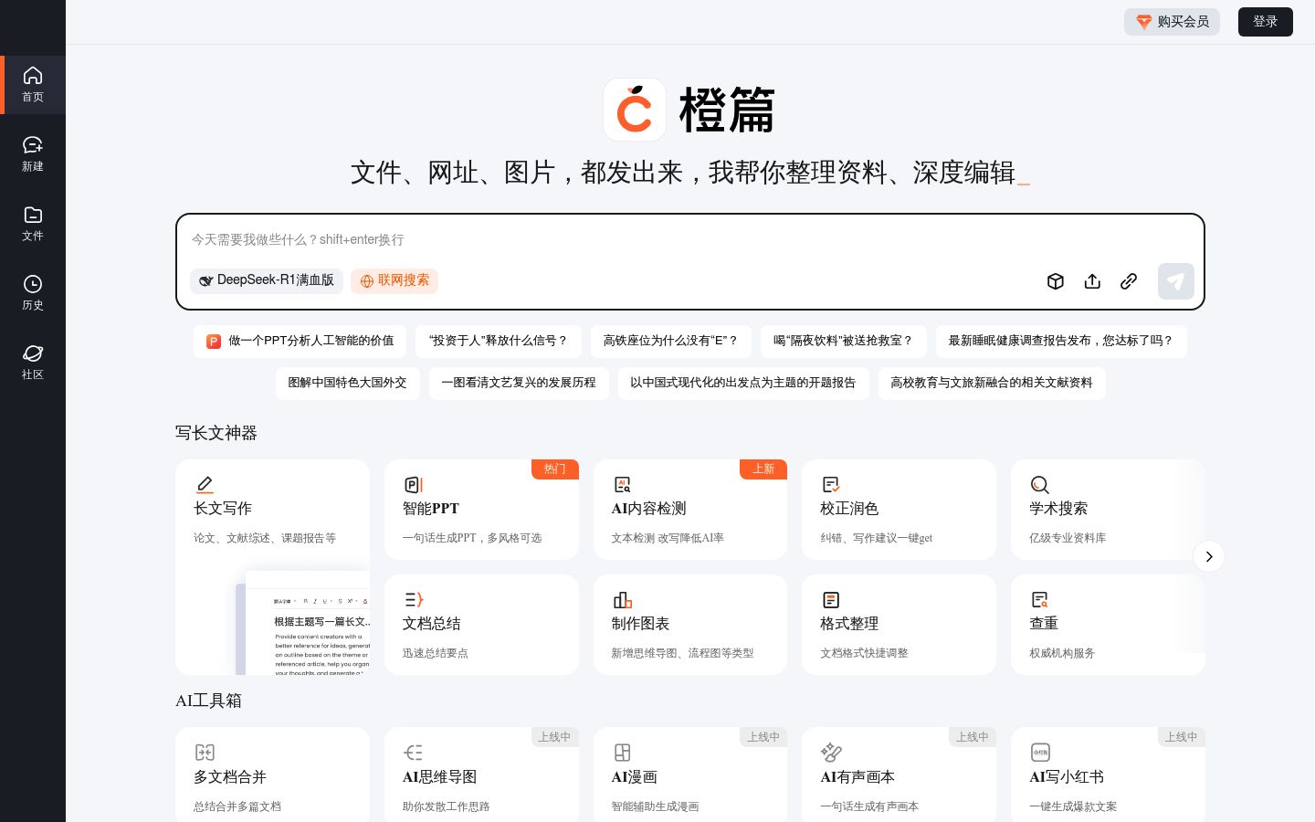Open the AI有声画本 tool card
Screen dimensions: 1315x822
[x=899, y=775]
